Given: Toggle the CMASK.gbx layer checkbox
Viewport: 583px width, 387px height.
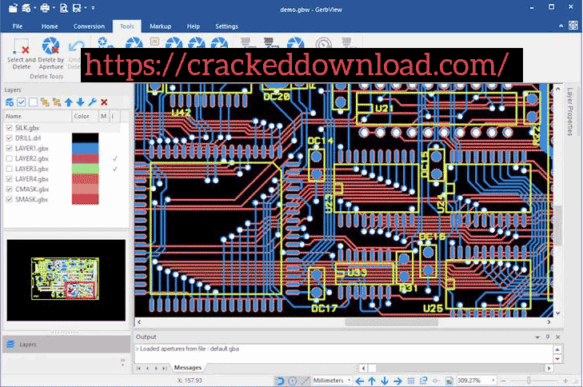Looking at the screenshot, I should coord(9,190).
